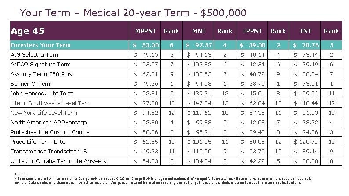This screenshot has height=196, width=349.
Task: Click the FNT column header
Action: click(x=305, y=31)
